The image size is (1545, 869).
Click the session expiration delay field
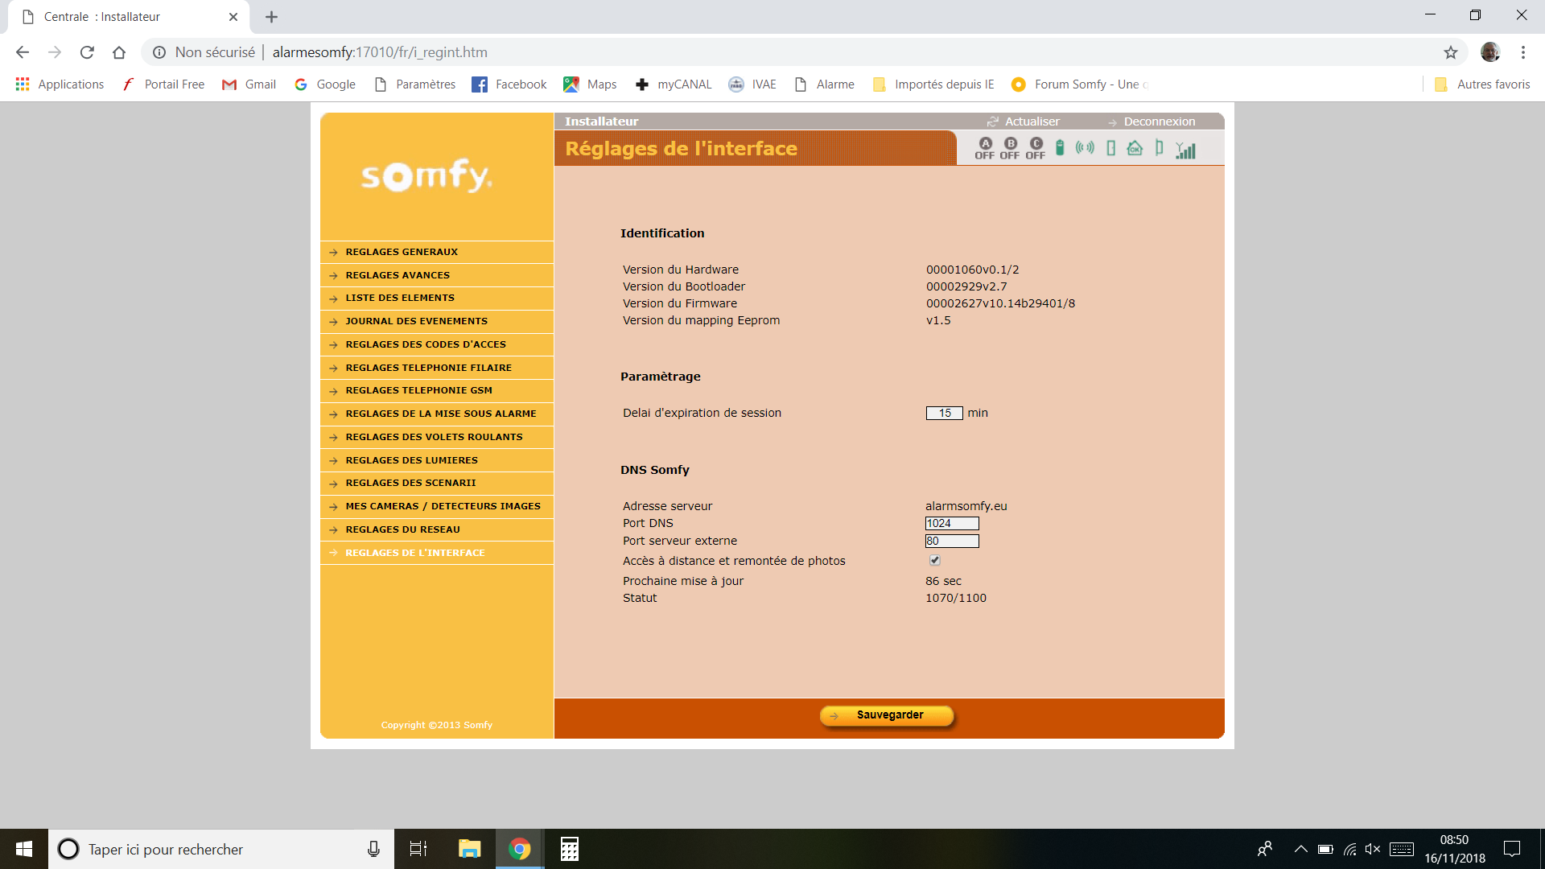pyautogui.click(x=944, y=413)
